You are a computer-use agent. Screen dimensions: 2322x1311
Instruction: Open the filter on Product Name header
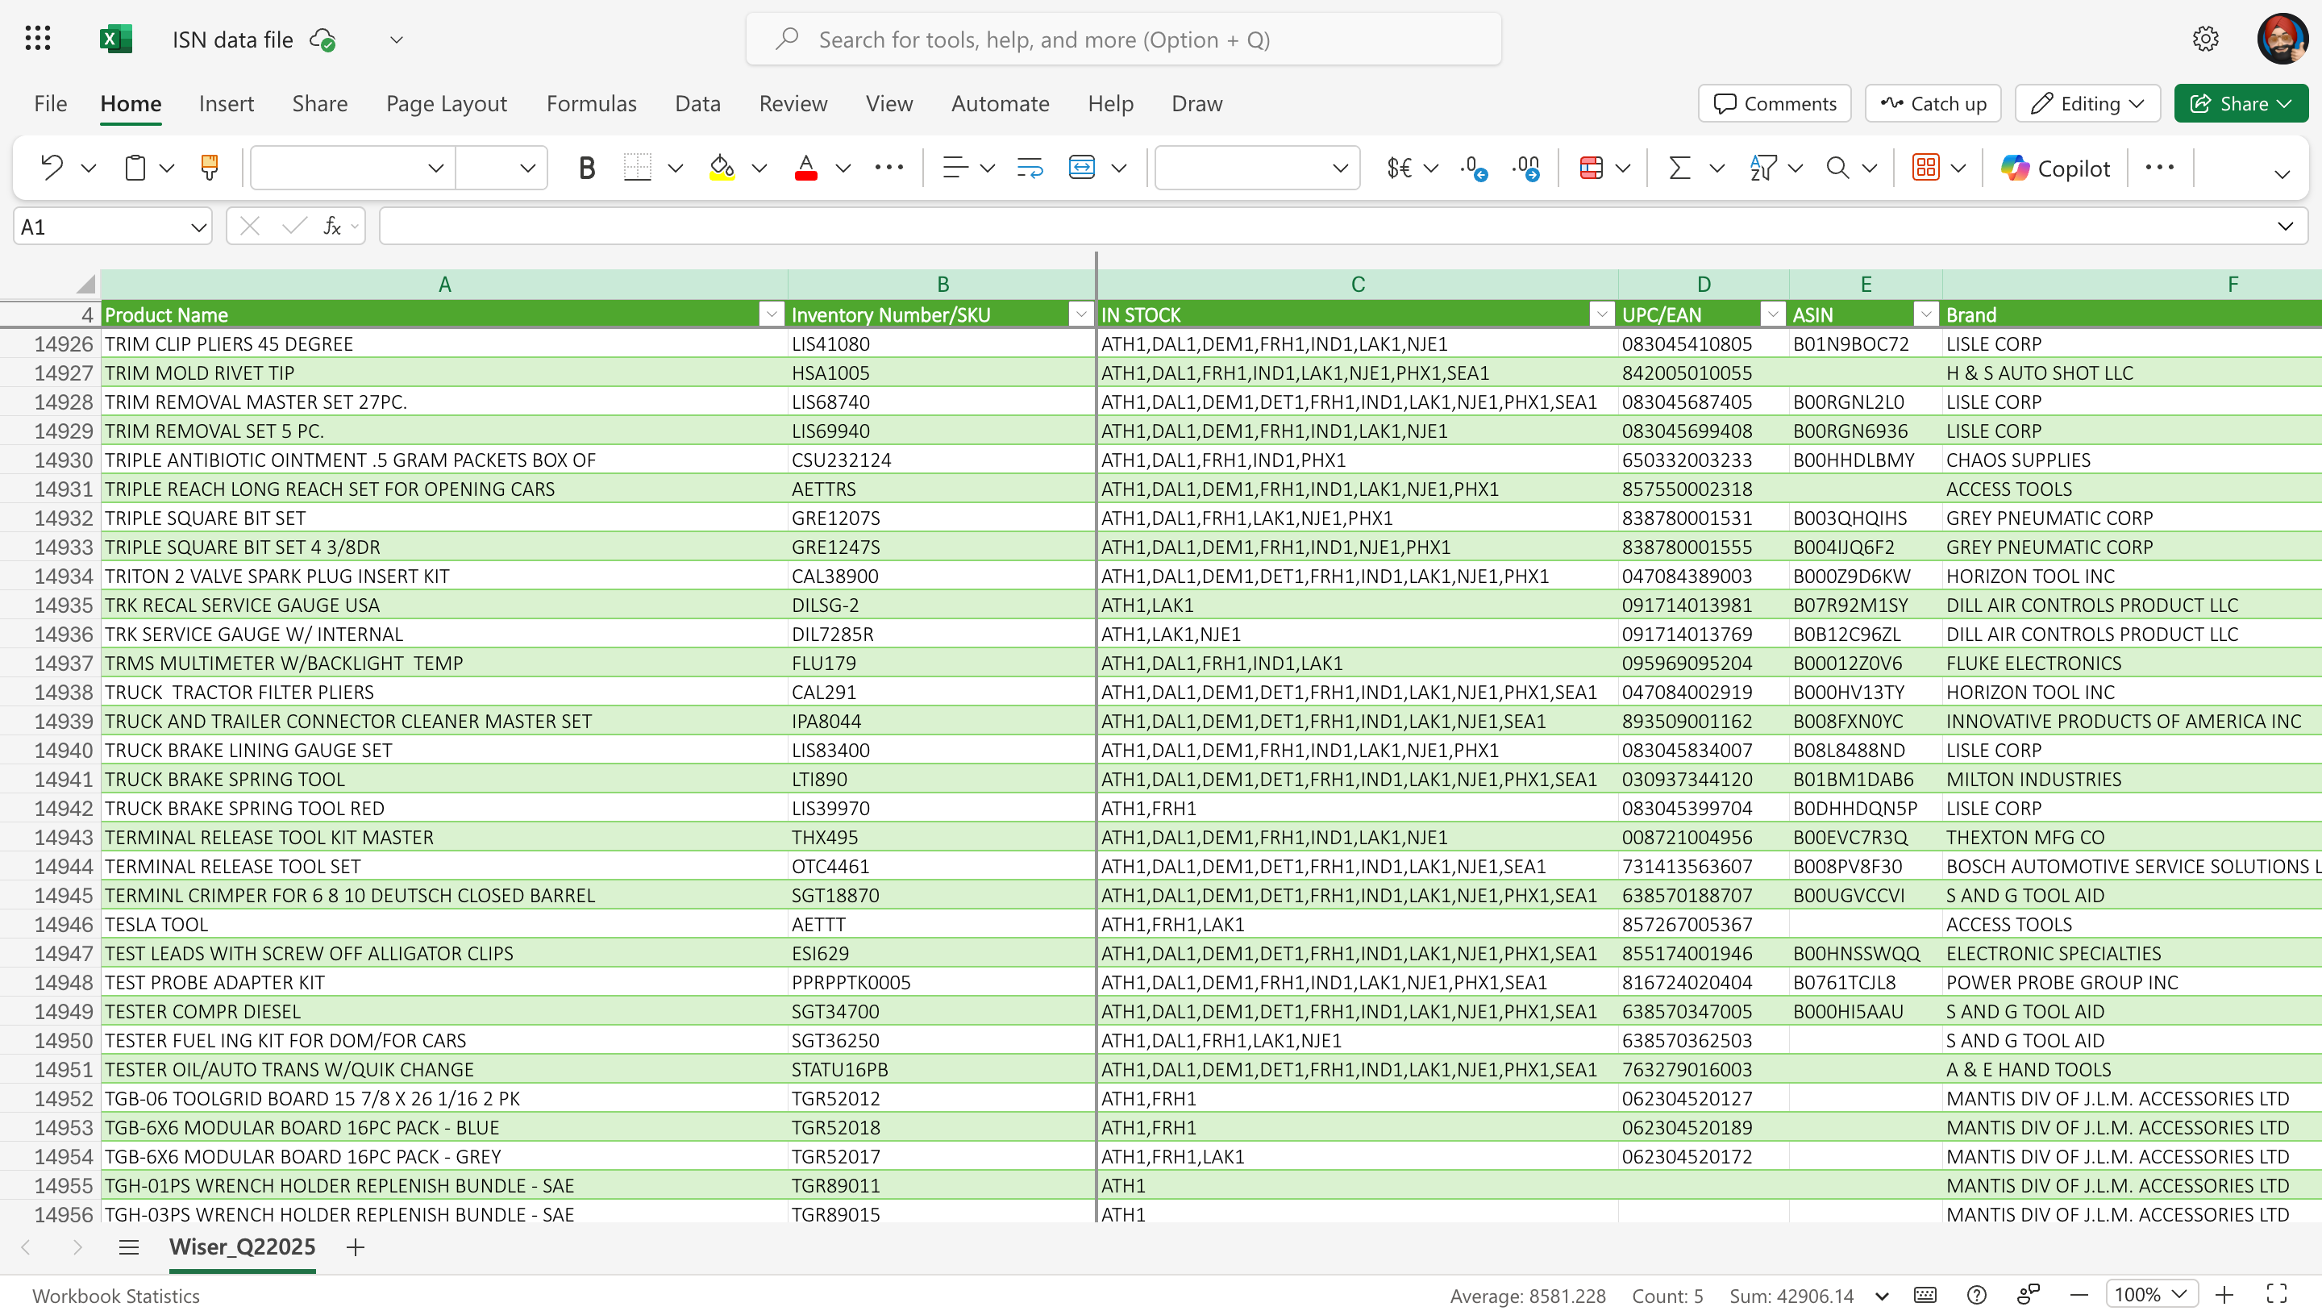click(772, 314)
